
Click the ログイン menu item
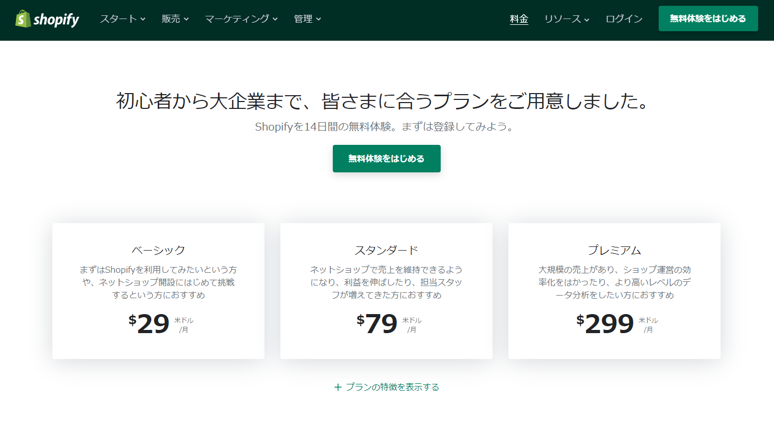[x=623, y=19]
